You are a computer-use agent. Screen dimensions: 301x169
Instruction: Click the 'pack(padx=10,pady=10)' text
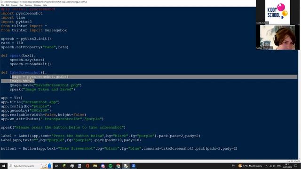[118, 140]
